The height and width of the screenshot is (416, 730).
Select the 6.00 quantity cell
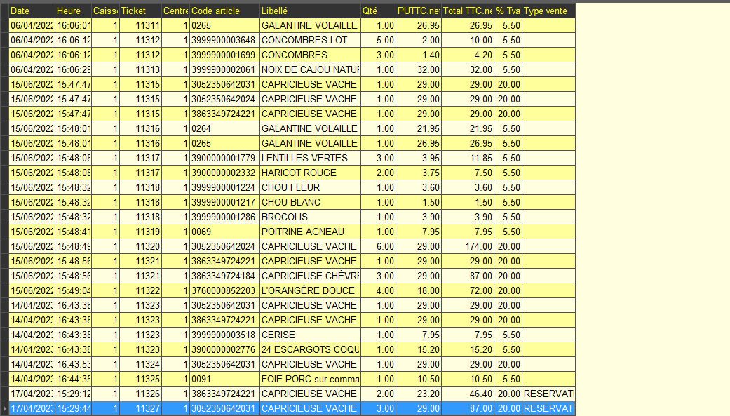coord(378,246)
